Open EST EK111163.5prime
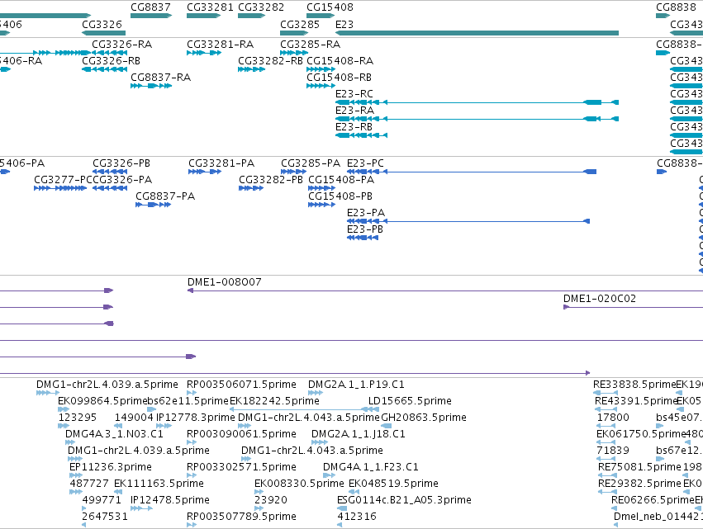Viewport: 703px width, 529px height. coord(118,492)
